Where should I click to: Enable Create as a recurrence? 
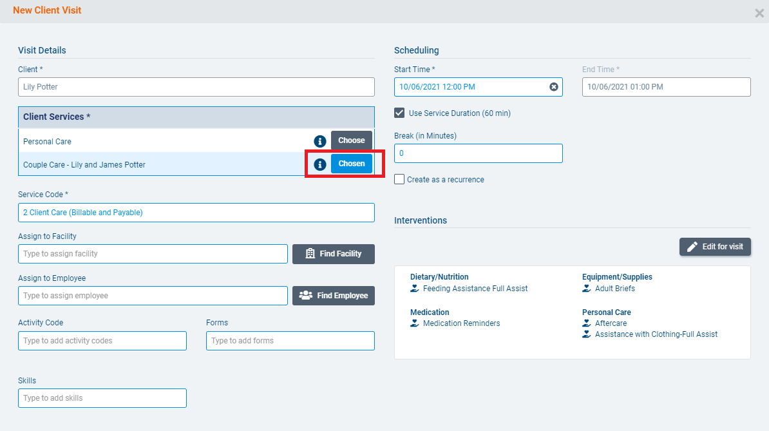tap(399, 179)
